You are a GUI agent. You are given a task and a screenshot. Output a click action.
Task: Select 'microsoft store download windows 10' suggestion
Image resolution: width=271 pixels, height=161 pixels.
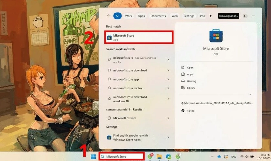[139, 99]
